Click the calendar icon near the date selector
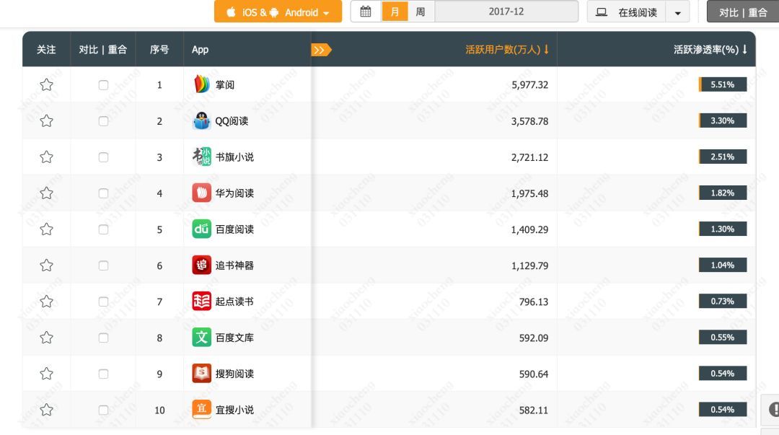 pos(366,12)
